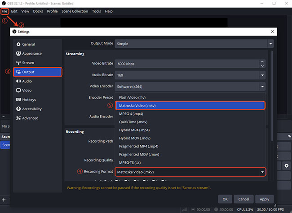Expand the Video Encoder dropdown
292x213 pixels.
(262, 87)
